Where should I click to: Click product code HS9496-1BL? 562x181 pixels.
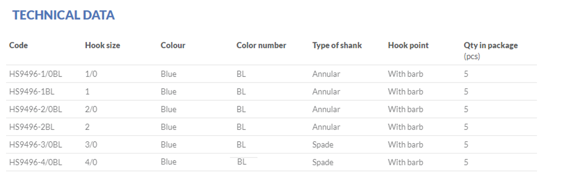click(x=32, y=92)
